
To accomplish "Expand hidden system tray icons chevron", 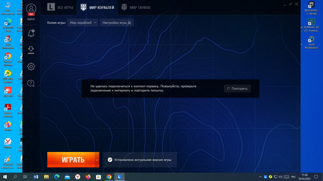I will (260, 177).
